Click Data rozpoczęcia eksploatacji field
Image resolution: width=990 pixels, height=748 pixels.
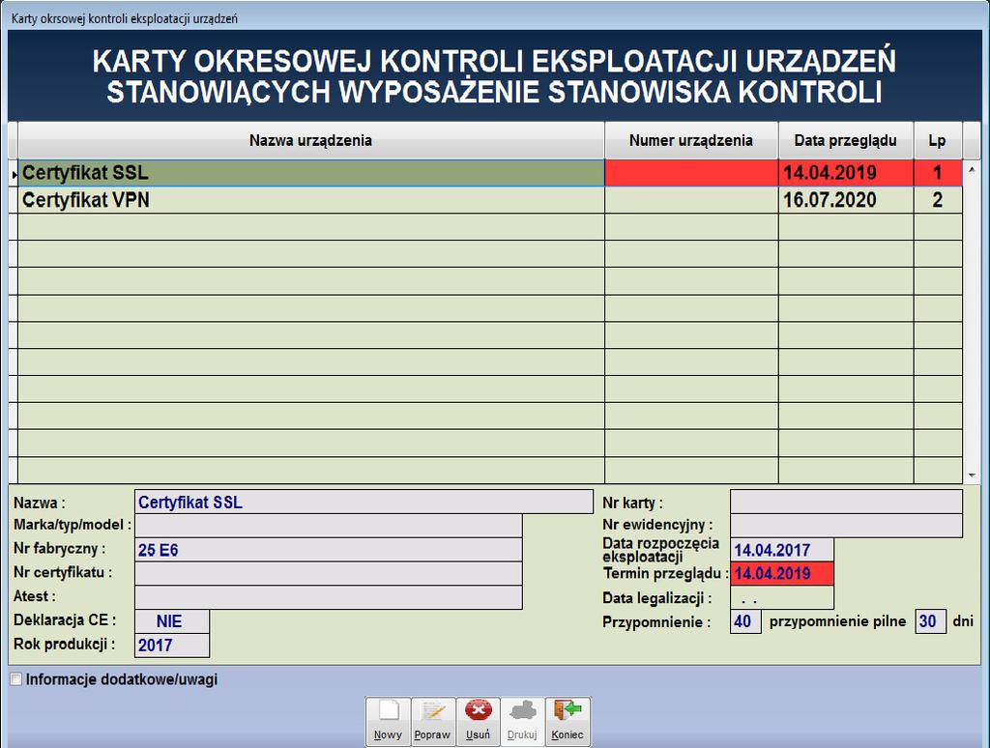pyautogui.click(x=781, y=550)
